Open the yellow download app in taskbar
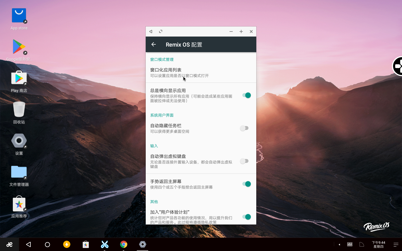402x251 pixels. (x=67, y=244)
